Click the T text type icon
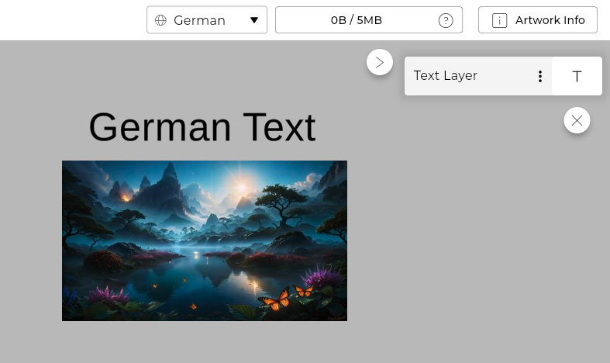 click(x=577, y=76)
